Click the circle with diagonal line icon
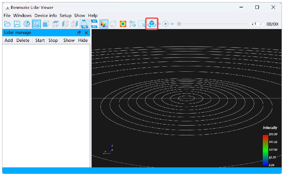284x176 pixels. point(113,24)
